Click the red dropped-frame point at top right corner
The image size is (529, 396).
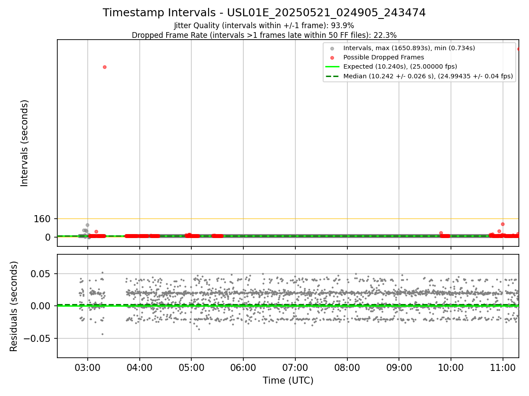[518, 49]
